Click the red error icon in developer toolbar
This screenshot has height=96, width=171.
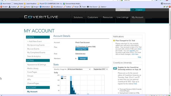(x=170, y=7)
